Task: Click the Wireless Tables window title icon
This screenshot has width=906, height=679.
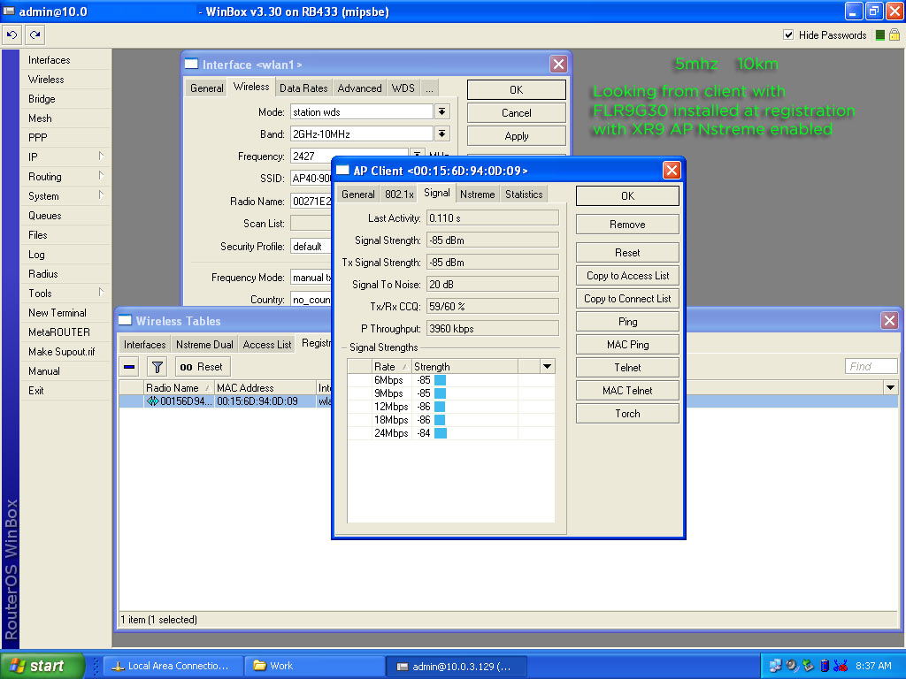Action: 125,320
